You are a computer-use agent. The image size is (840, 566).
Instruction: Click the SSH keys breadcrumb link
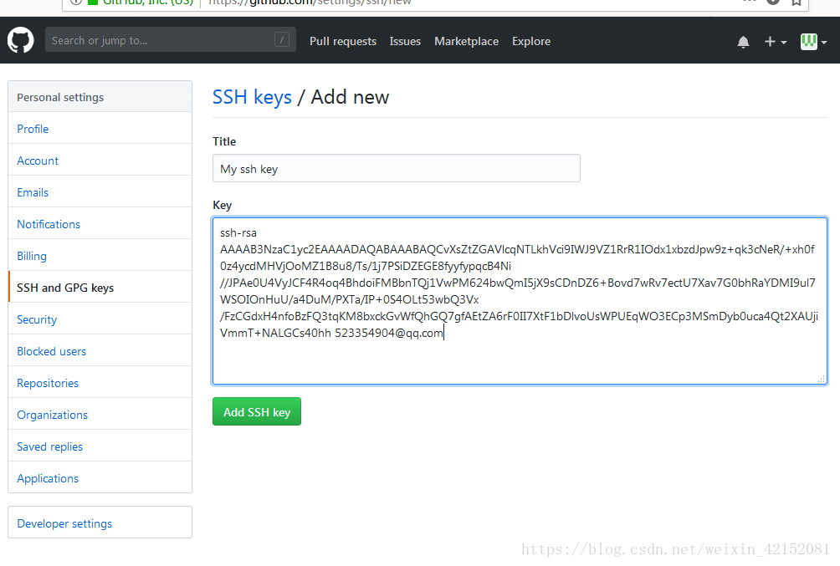tap(252, 98)
